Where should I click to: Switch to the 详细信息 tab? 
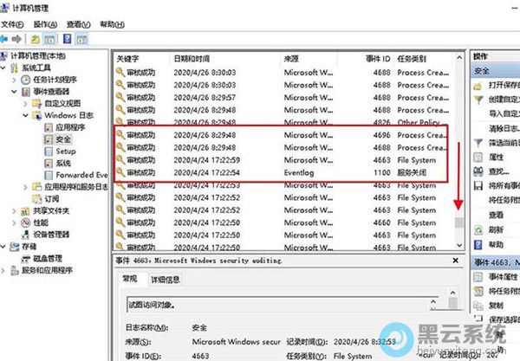[x=166, y=280]
